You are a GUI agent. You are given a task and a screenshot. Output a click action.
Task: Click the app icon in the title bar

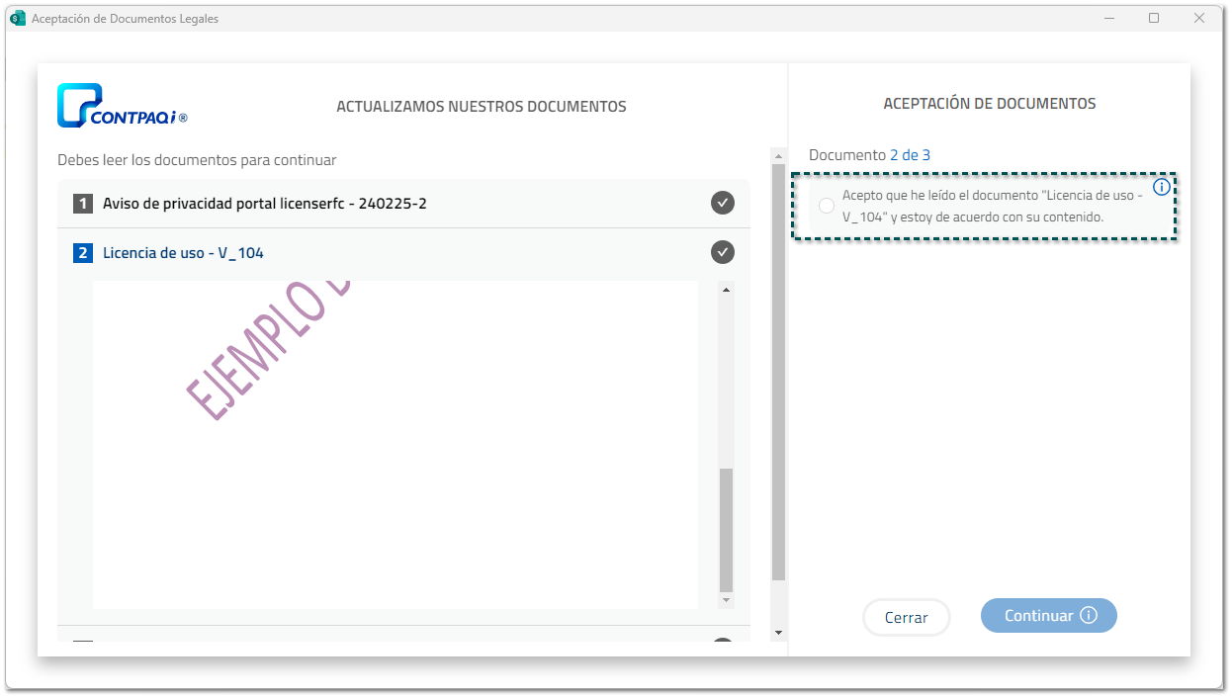point(17,18)
